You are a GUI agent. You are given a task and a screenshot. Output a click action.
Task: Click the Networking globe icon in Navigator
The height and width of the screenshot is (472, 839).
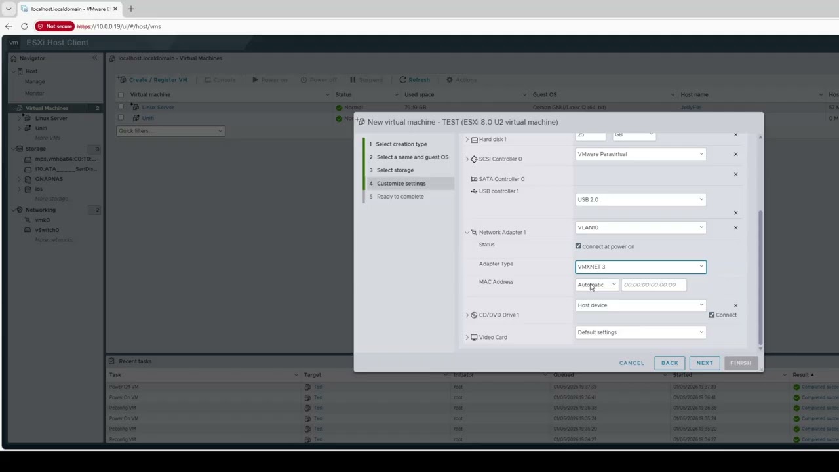tap(20, 210)
